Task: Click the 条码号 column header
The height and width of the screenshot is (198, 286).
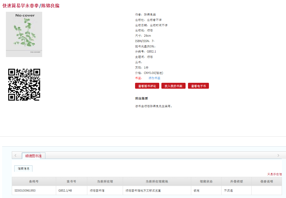Action: click(x=34, y=181)
